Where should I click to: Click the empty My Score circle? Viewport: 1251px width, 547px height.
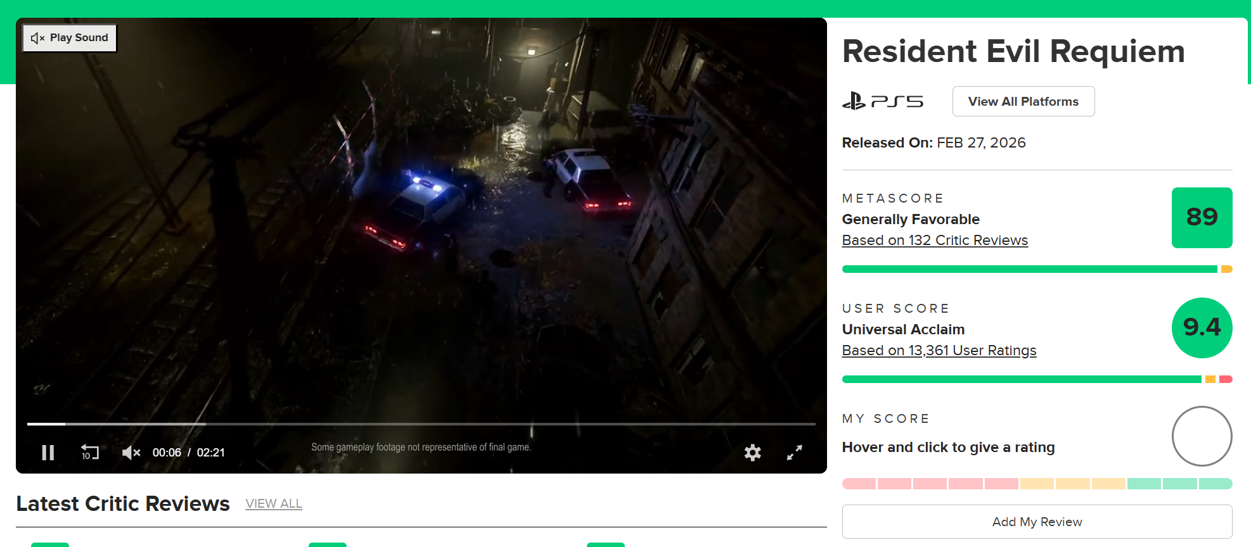pos(1202,436)
